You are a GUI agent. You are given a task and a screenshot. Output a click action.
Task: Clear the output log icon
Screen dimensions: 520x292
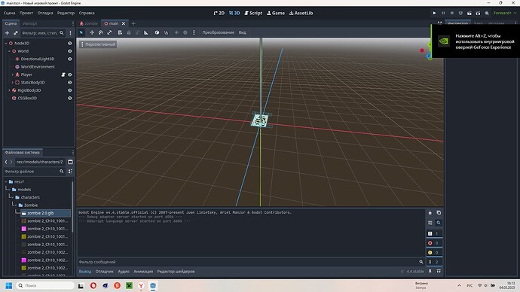[430, 212]
